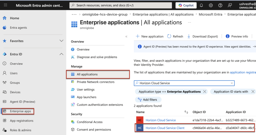Expand breadcrumb ellipsis menu
Image resolution: width=256 pixels, height=135 pixels.
pyautogui.click(x=74, y=14)
